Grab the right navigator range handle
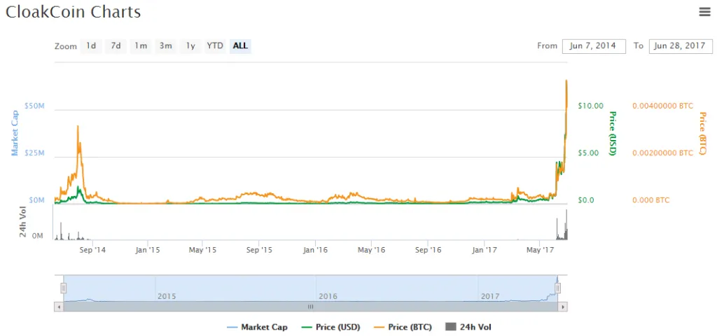Image resolution: width=717 pixels, height=336 pixels. tap(557, 288)
